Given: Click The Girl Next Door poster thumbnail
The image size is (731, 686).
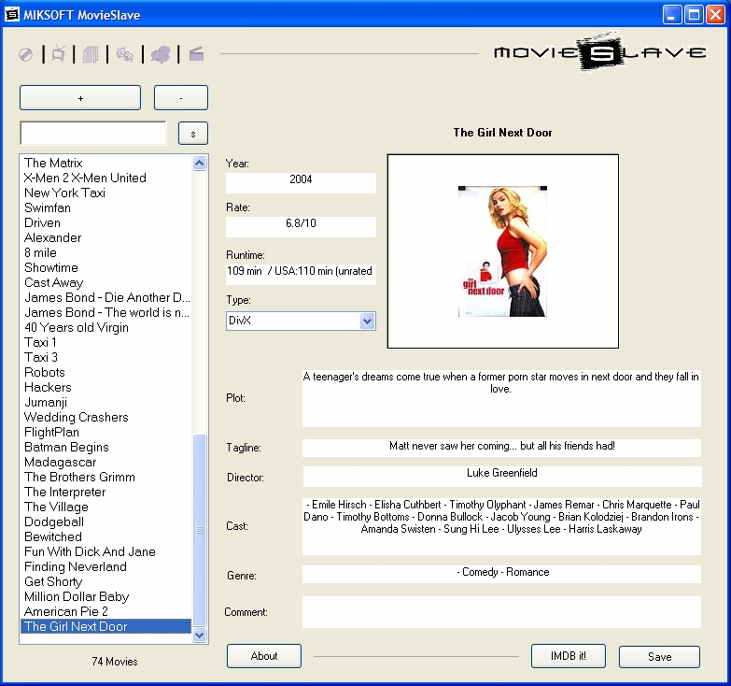Looking at the screenshot, I should click(x=502, y=251).
